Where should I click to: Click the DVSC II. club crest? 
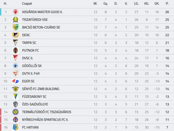[15, 58]
